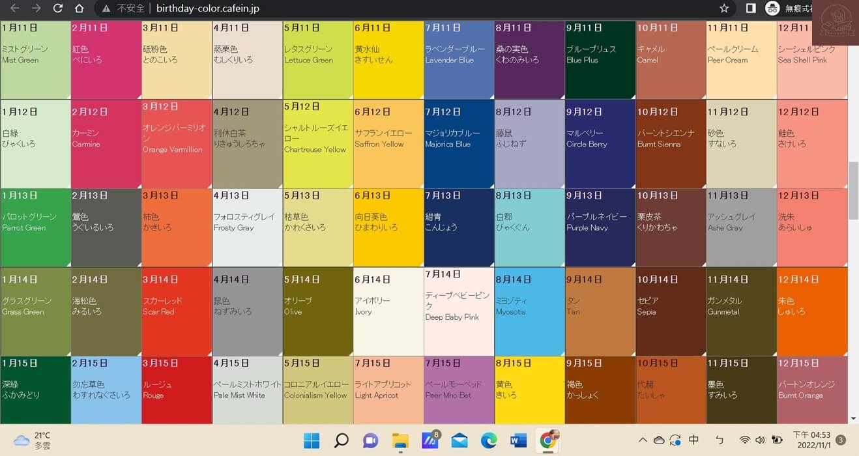This screenshot has height=456, width=859.
Task: Expand hidden system tray icons chevron
Action: 643,440
